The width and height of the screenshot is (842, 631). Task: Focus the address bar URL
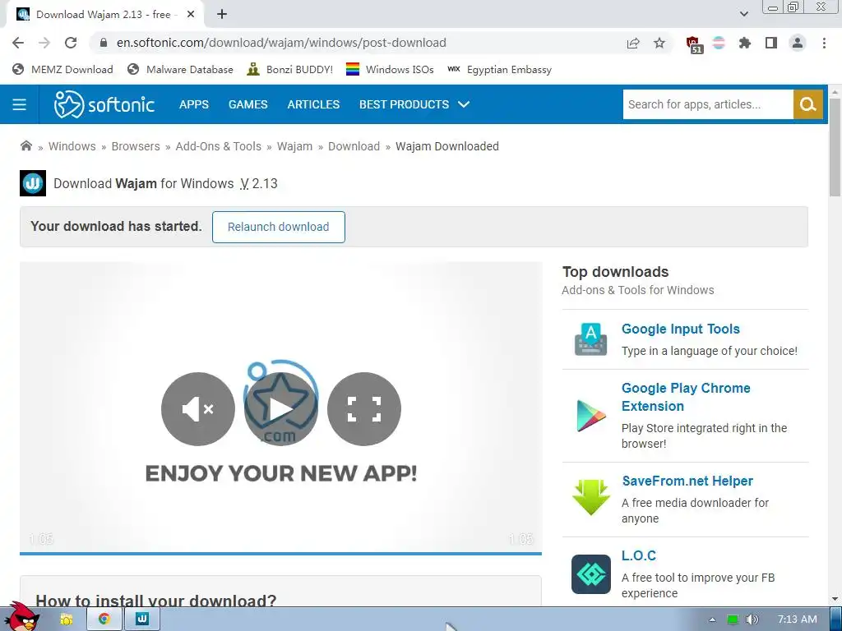pos(281,43)
